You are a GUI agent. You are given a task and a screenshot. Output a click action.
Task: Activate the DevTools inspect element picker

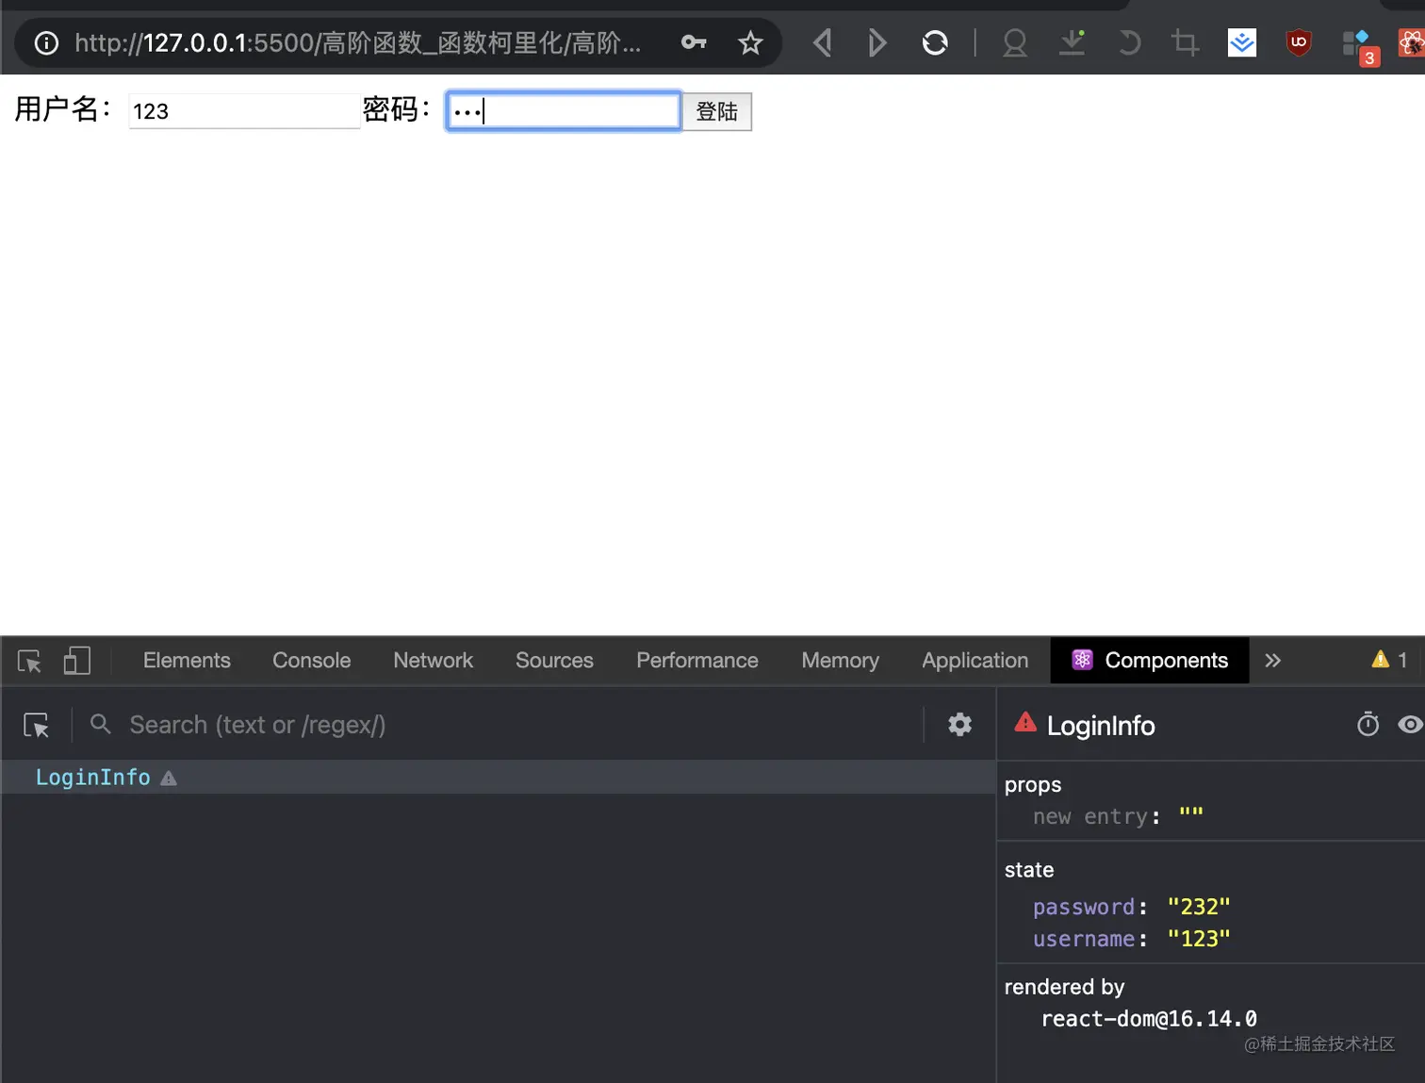click(29, 661)
